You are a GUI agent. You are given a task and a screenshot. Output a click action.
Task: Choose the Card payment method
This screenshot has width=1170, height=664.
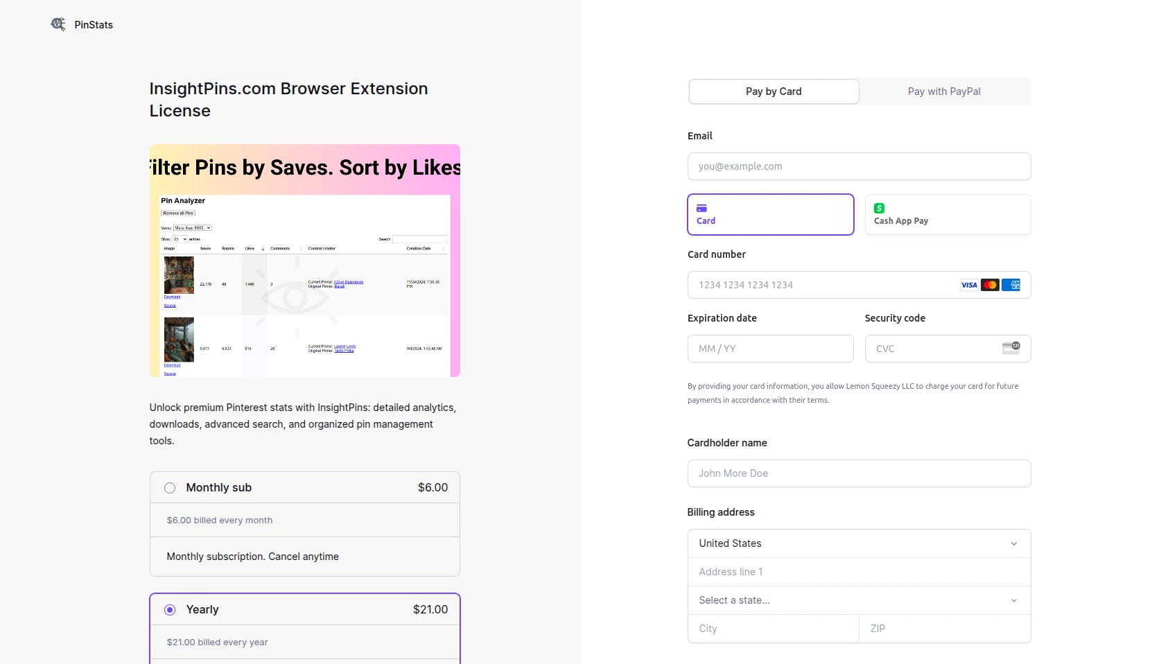click(x=771, y=214)
